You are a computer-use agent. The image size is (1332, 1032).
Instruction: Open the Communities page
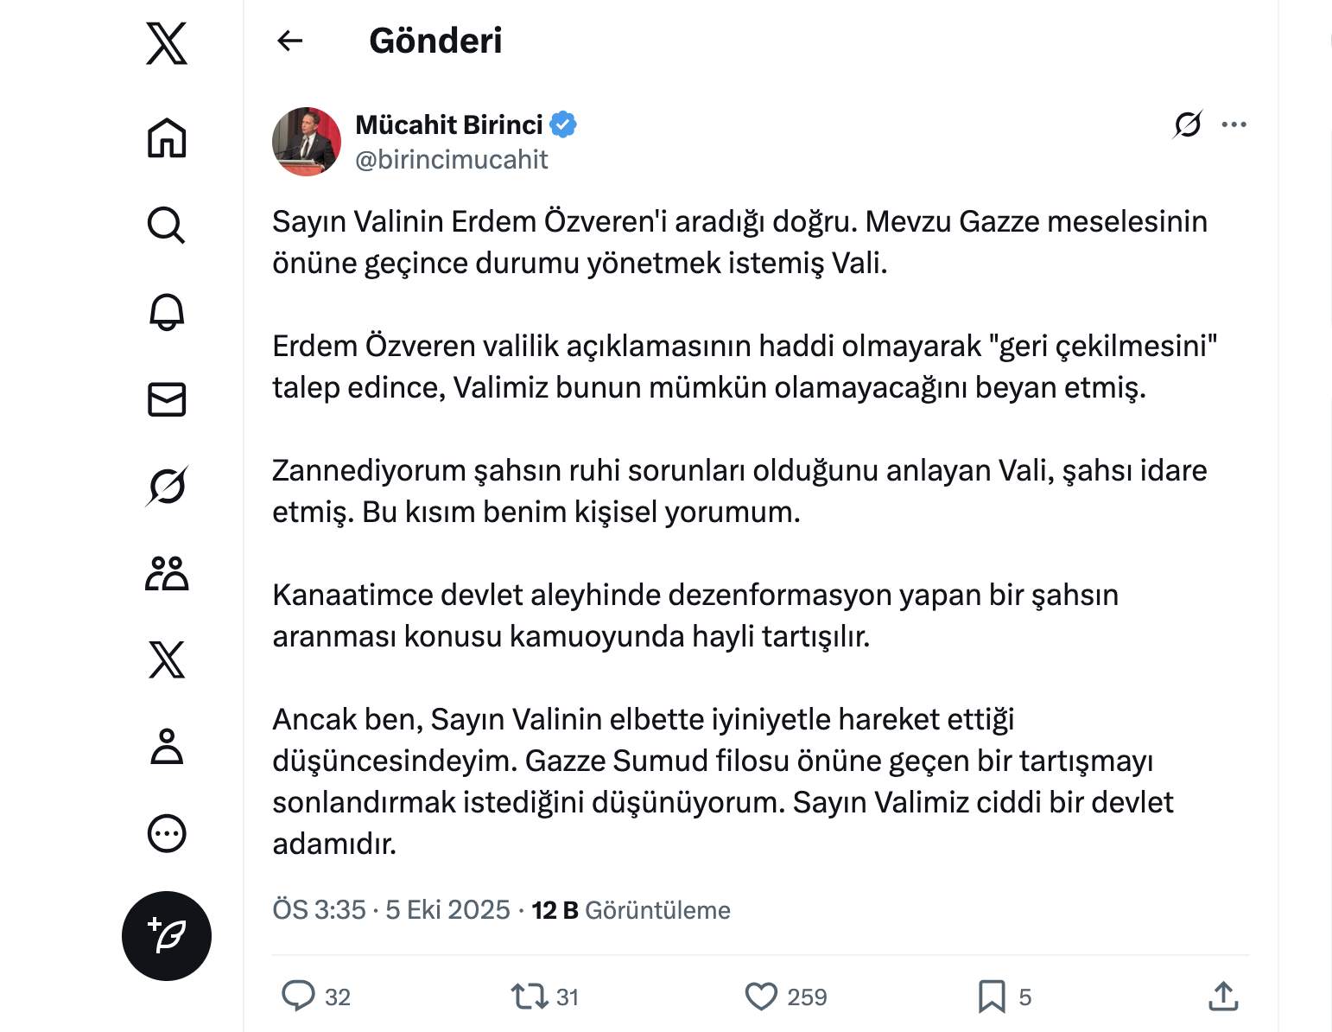[x=167, y=573]
